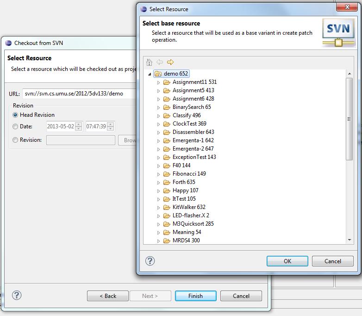Click folder icon of Meaning 54
Screen dimensions: 362x316
click(x=167, y=232)
